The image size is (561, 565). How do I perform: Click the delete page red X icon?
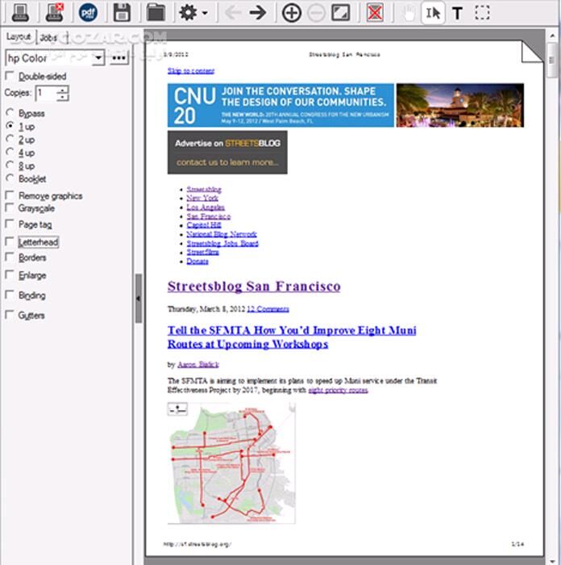pyautogui.click(x=374, y=12)
